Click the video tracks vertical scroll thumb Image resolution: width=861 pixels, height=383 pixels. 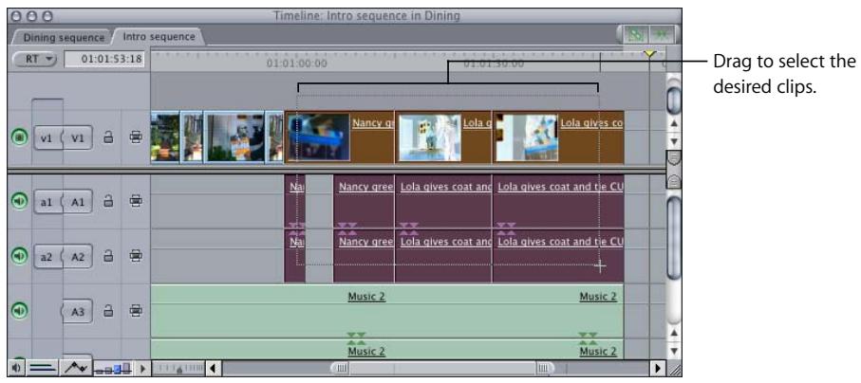[x=674, y=99]
